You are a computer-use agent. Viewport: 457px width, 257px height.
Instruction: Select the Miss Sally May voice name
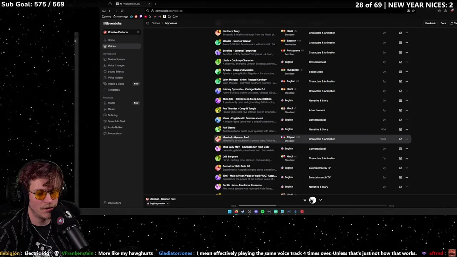point(246,147)
